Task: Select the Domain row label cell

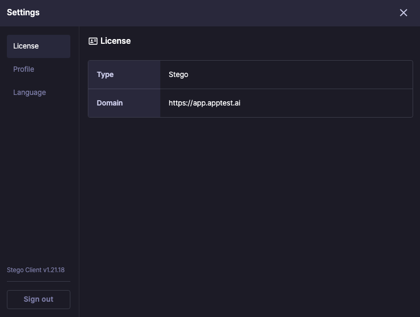Action: [x=124, y=103]
